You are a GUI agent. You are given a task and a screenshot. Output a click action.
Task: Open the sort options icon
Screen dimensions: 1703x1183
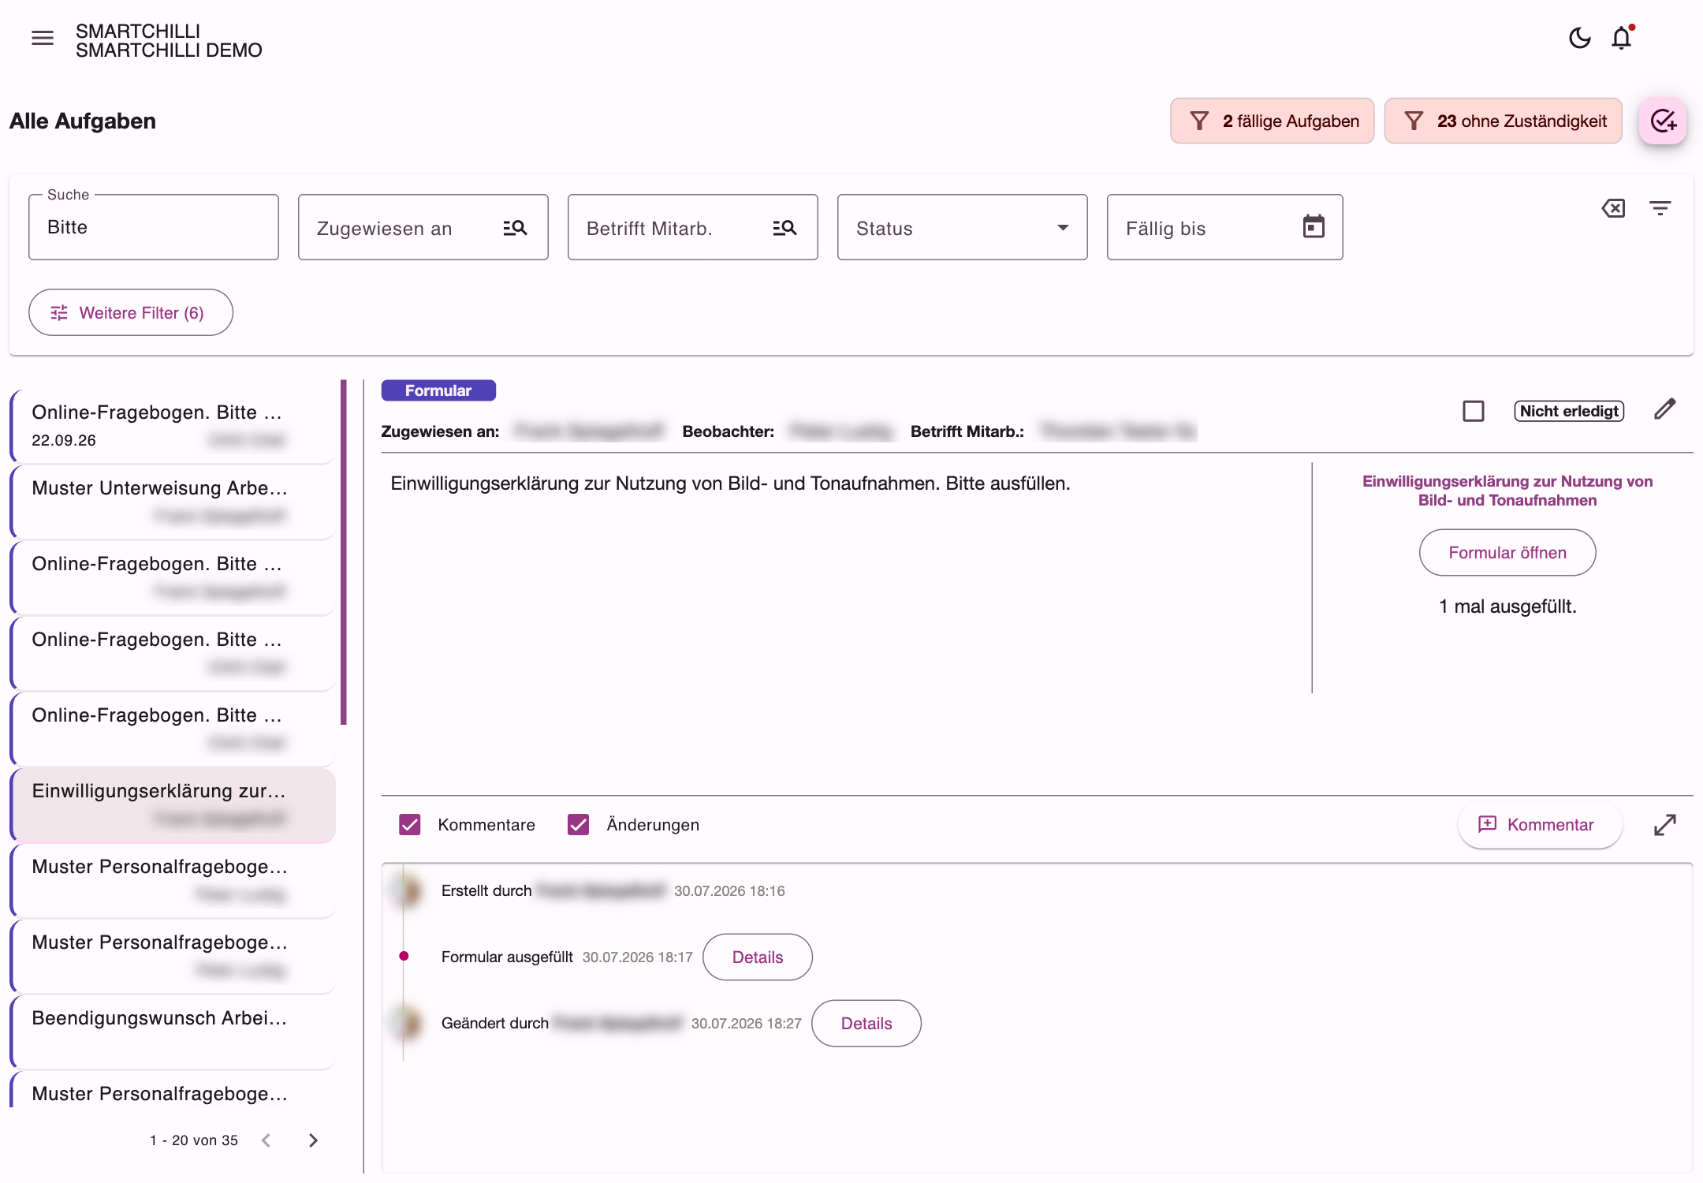(1660, 208)
